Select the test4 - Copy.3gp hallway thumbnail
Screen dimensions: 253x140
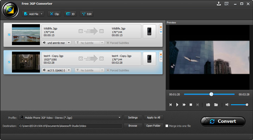(x=26, y=62)
